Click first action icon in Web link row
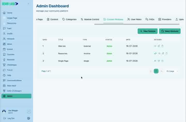The width and height of the screenshot is (186, 122). click(155, 46)
